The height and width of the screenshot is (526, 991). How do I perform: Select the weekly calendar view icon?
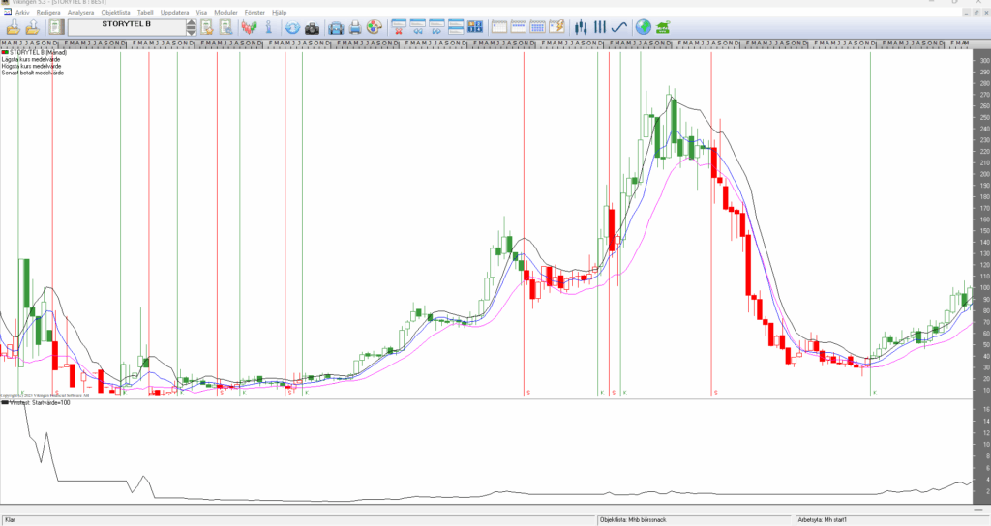(519, 27)
